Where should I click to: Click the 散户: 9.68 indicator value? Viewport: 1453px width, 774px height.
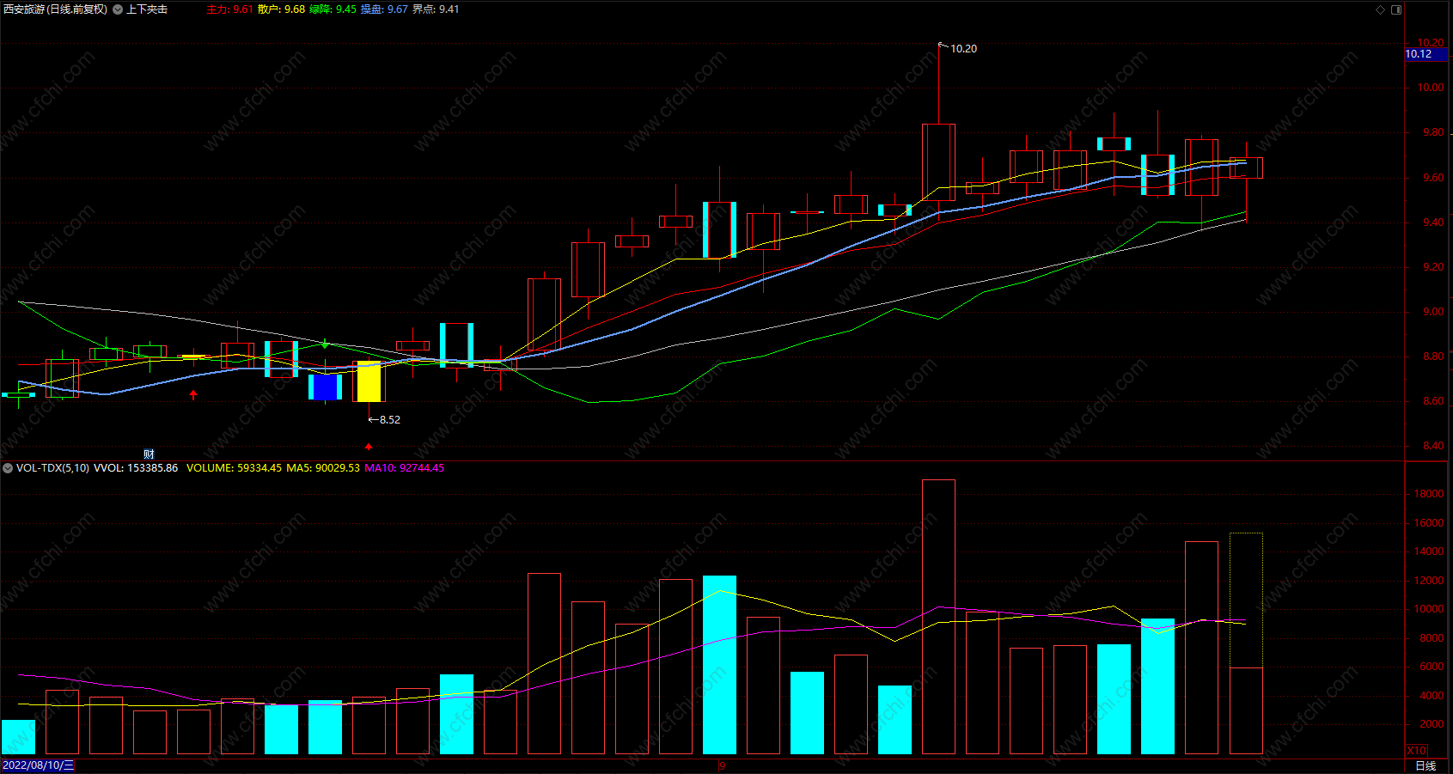(x=281, y=9)
